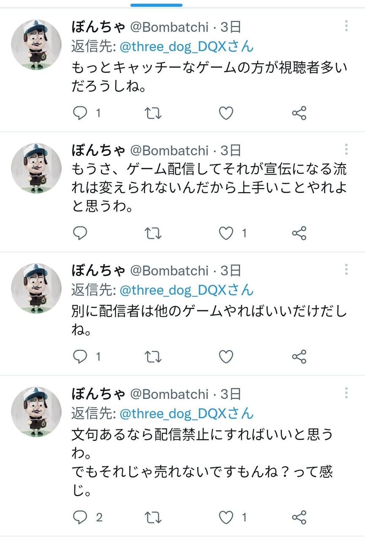Open more options on ゲーム配信して tweet
This screenshot has width=365, height=541.
pos(346,149)
